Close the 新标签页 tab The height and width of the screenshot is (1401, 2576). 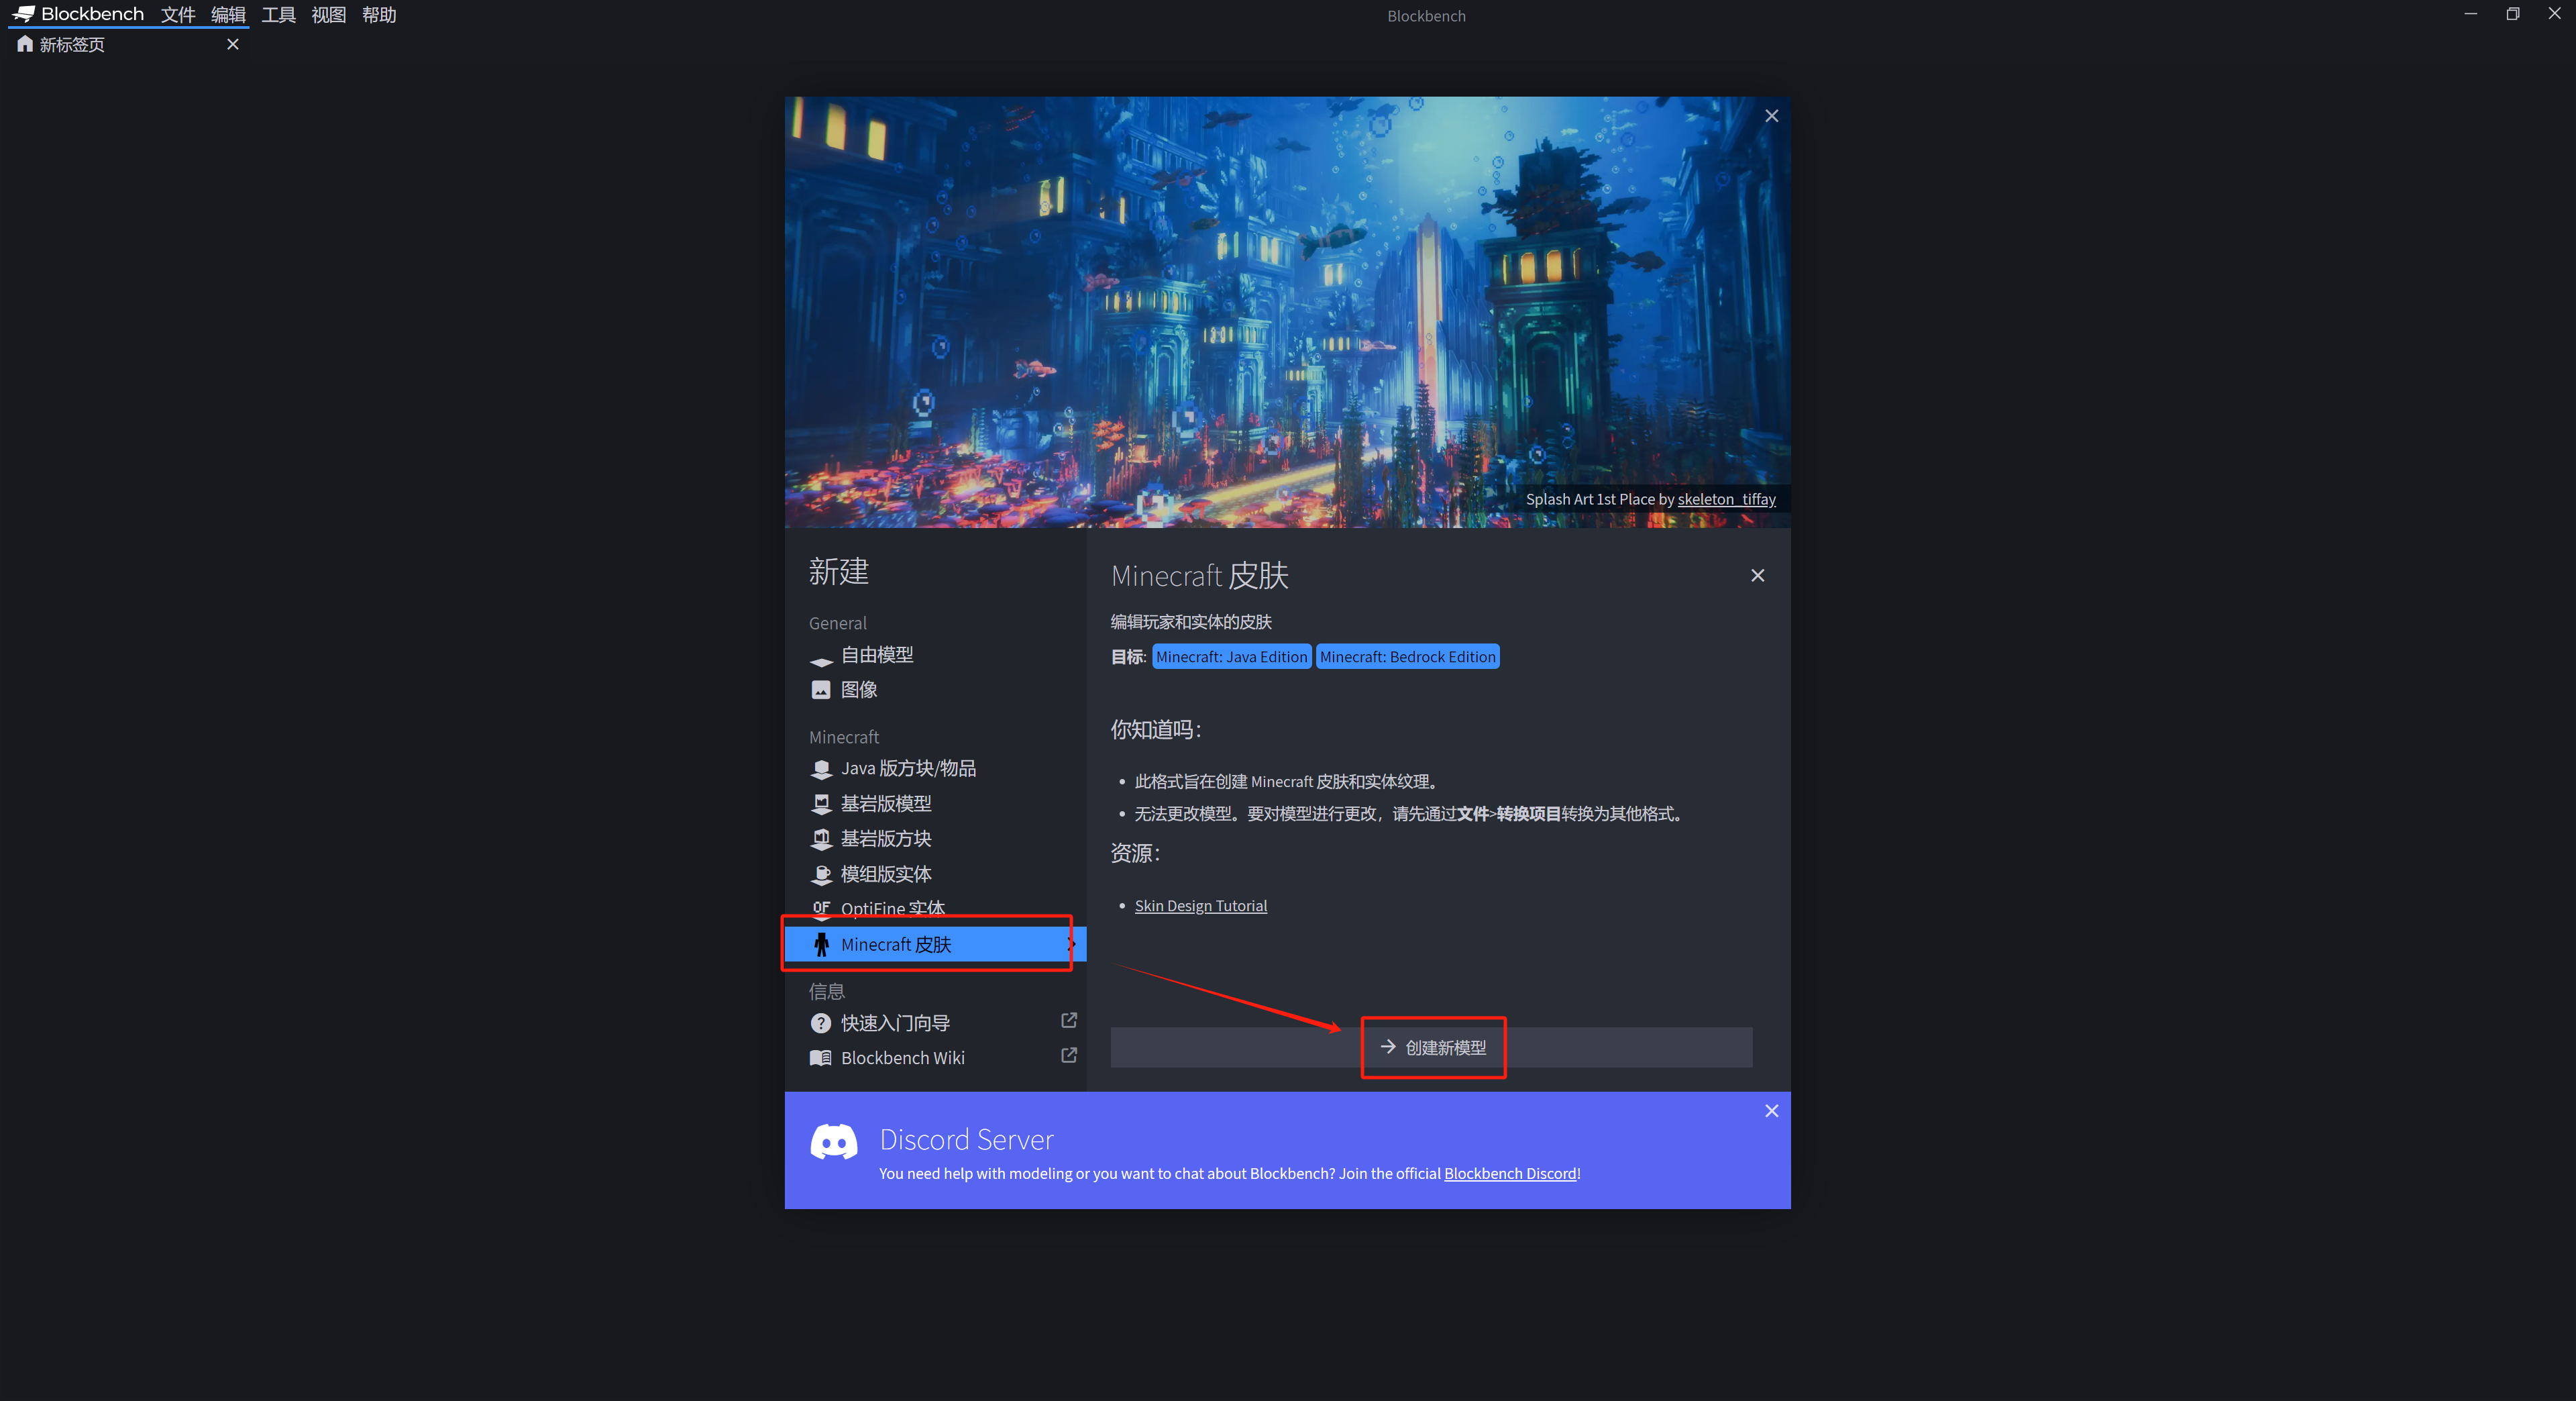point(233,44)
